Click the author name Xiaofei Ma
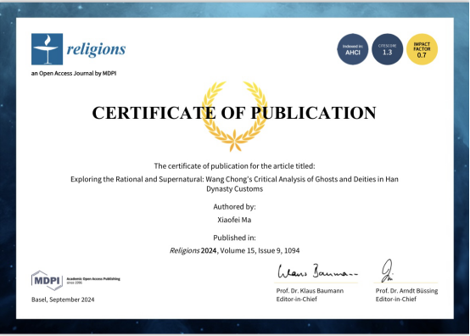Screen dimensions: 470x336 [234, 220]
